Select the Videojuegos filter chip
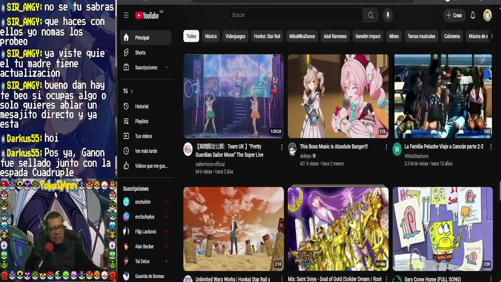 tap(235, 36)
